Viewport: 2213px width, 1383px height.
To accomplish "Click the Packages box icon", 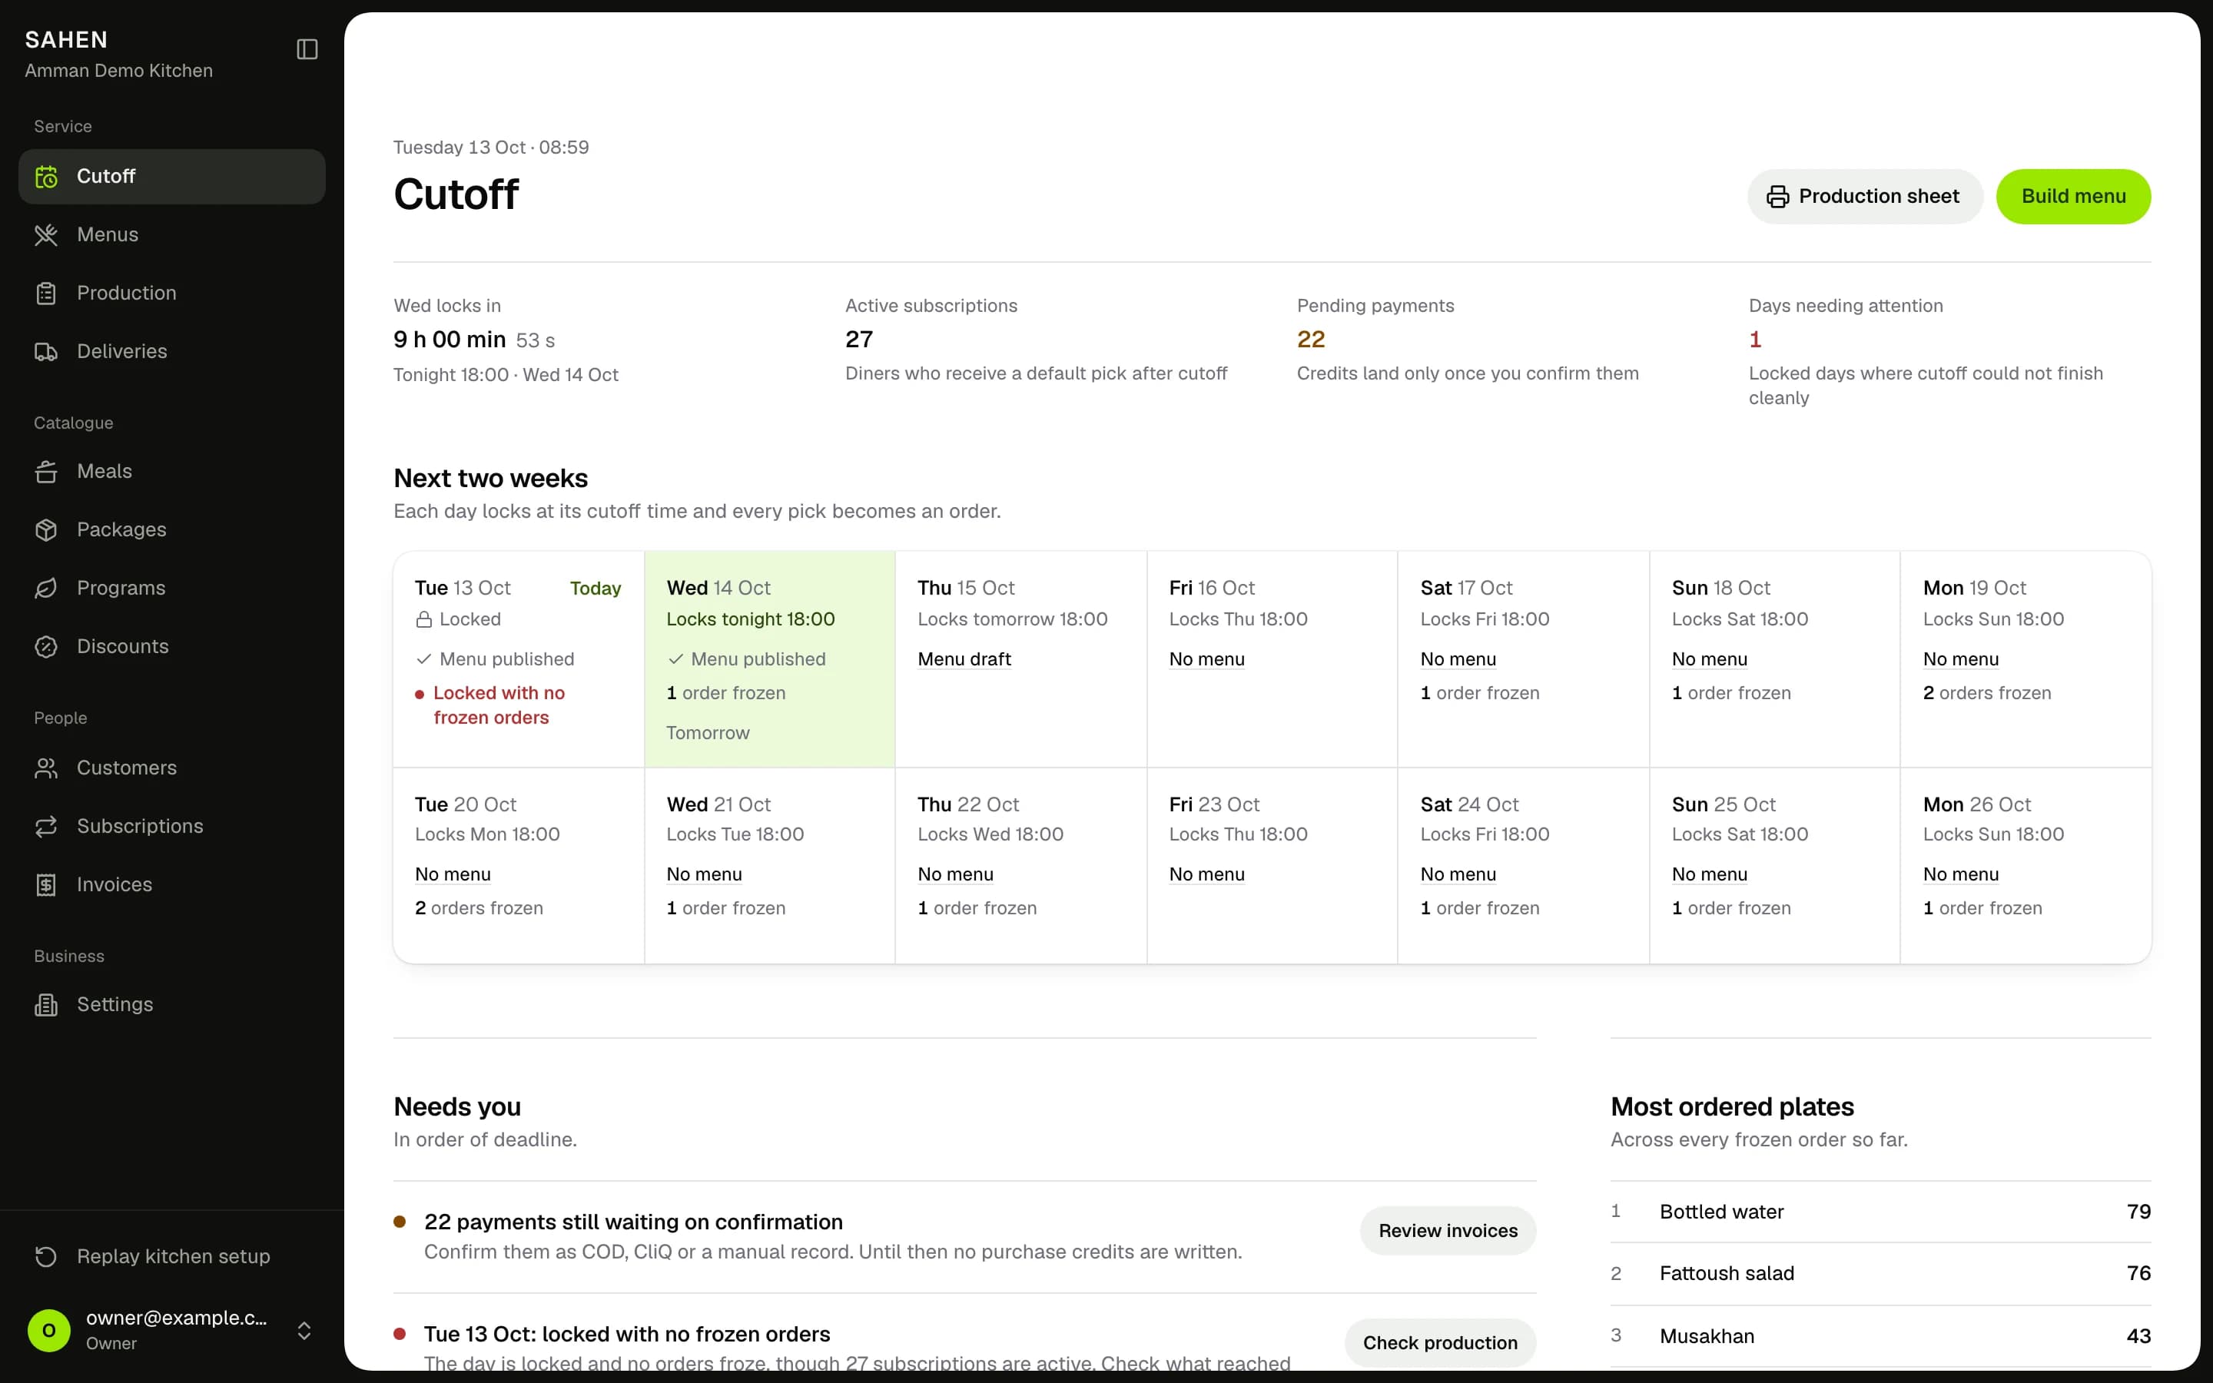I will click(x=46, y=530).
